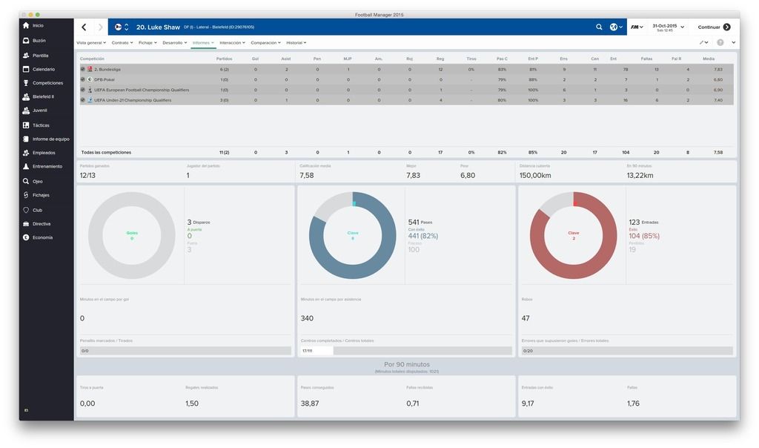Open the FM menu dropdown
This screenshot has width=759, height=448.
[x=637, y=27]
